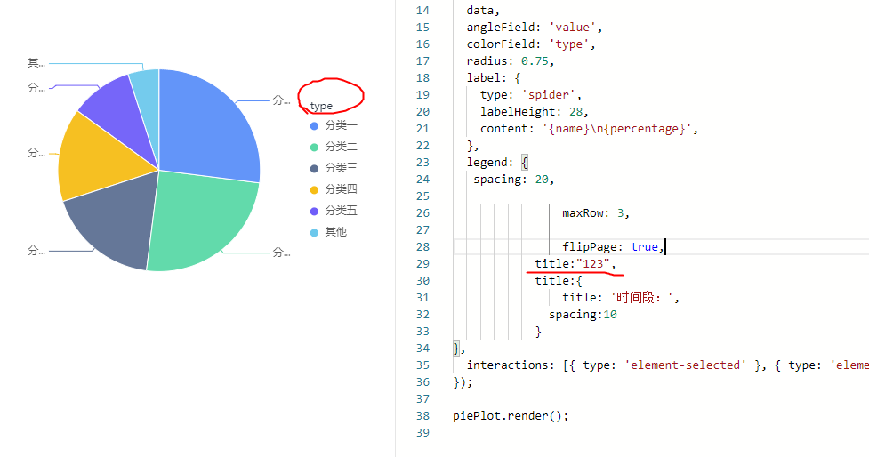Click line number 25 in gutter
The height and width of the screenshot is (457, 869).
422,196
